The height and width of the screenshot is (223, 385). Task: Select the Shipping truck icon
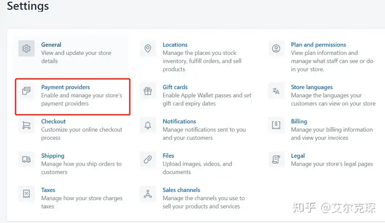point(26,160)
